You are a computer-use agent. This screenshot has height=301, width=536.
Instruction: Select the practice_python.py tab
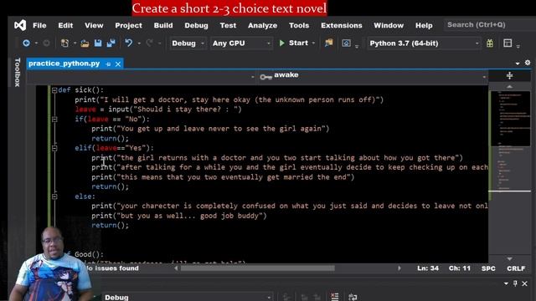pos(64,64)
